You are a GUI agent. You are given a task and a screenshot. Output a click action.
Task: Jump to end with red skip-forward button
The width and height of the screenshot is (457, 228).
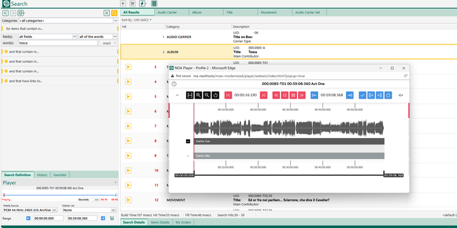coord(263,95)
